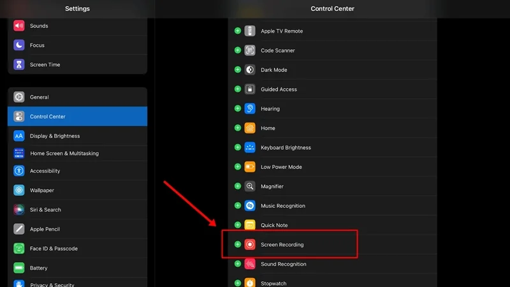Click the Settings title text
Screen dimensions: 510x287
pyautogui.click(x=77, y=9)
